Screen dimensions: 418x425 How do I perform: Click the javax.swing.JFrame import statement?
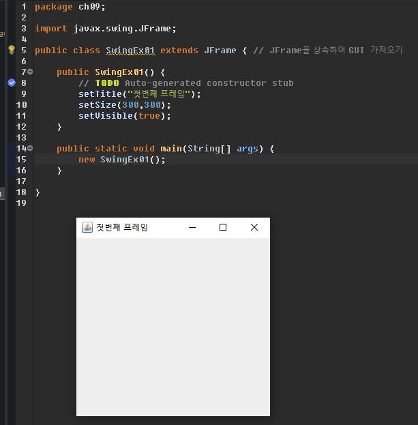click(x=106, y=29)
